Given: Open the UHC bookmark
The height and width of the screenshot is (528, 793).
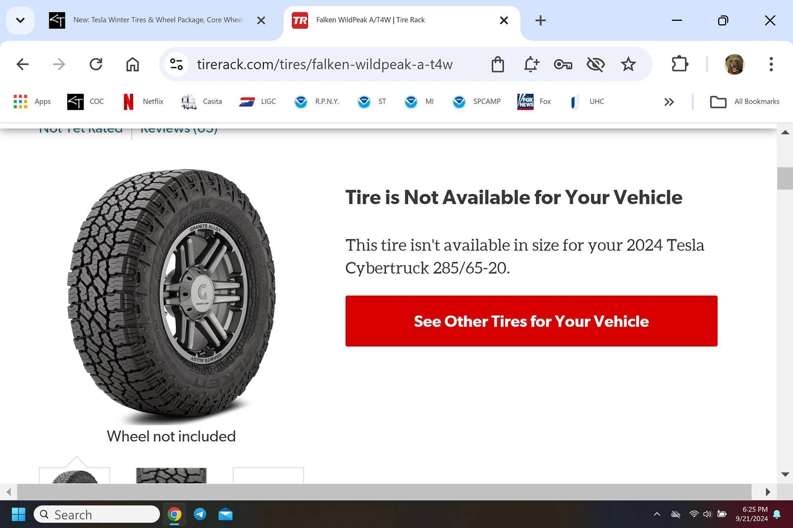Looking at the screenshot, I should point(587,101).
